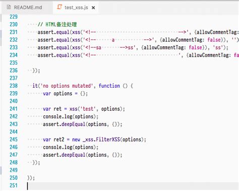Screen dimensions: 239x191
Task: Click line number 245 in gutter
Action: coord(14,140)
